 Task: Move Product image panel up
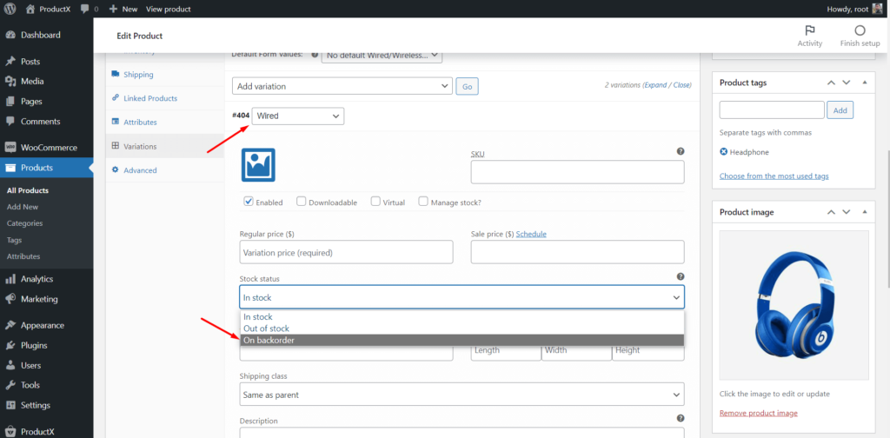832,212
